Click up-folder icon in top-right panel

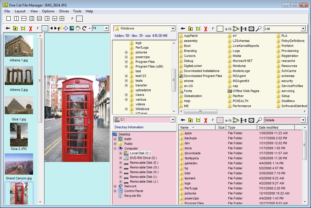click(x=190, y=29)
